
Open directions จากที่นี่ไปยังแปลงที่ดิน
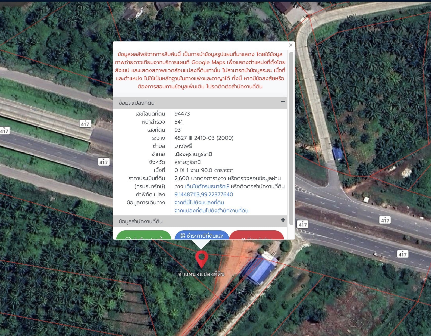click(199, 203)
